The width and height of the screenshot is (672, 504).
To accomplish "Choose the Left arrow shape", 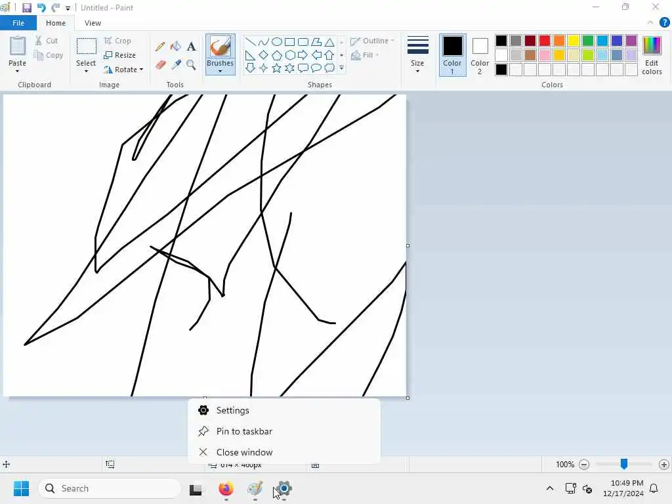I will (x=316, y=55).
